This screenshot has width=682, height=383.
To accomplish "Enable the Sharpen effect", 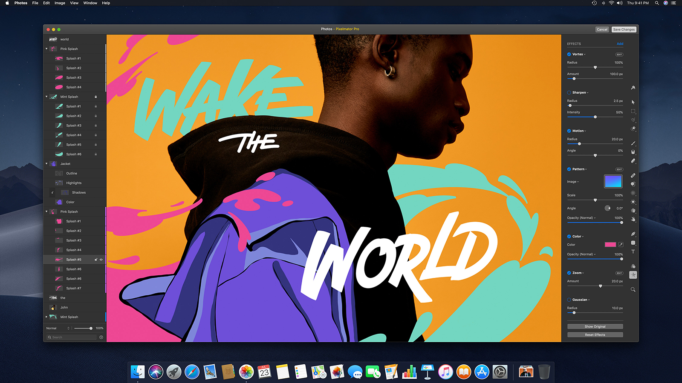I will [x=569, y=92].
